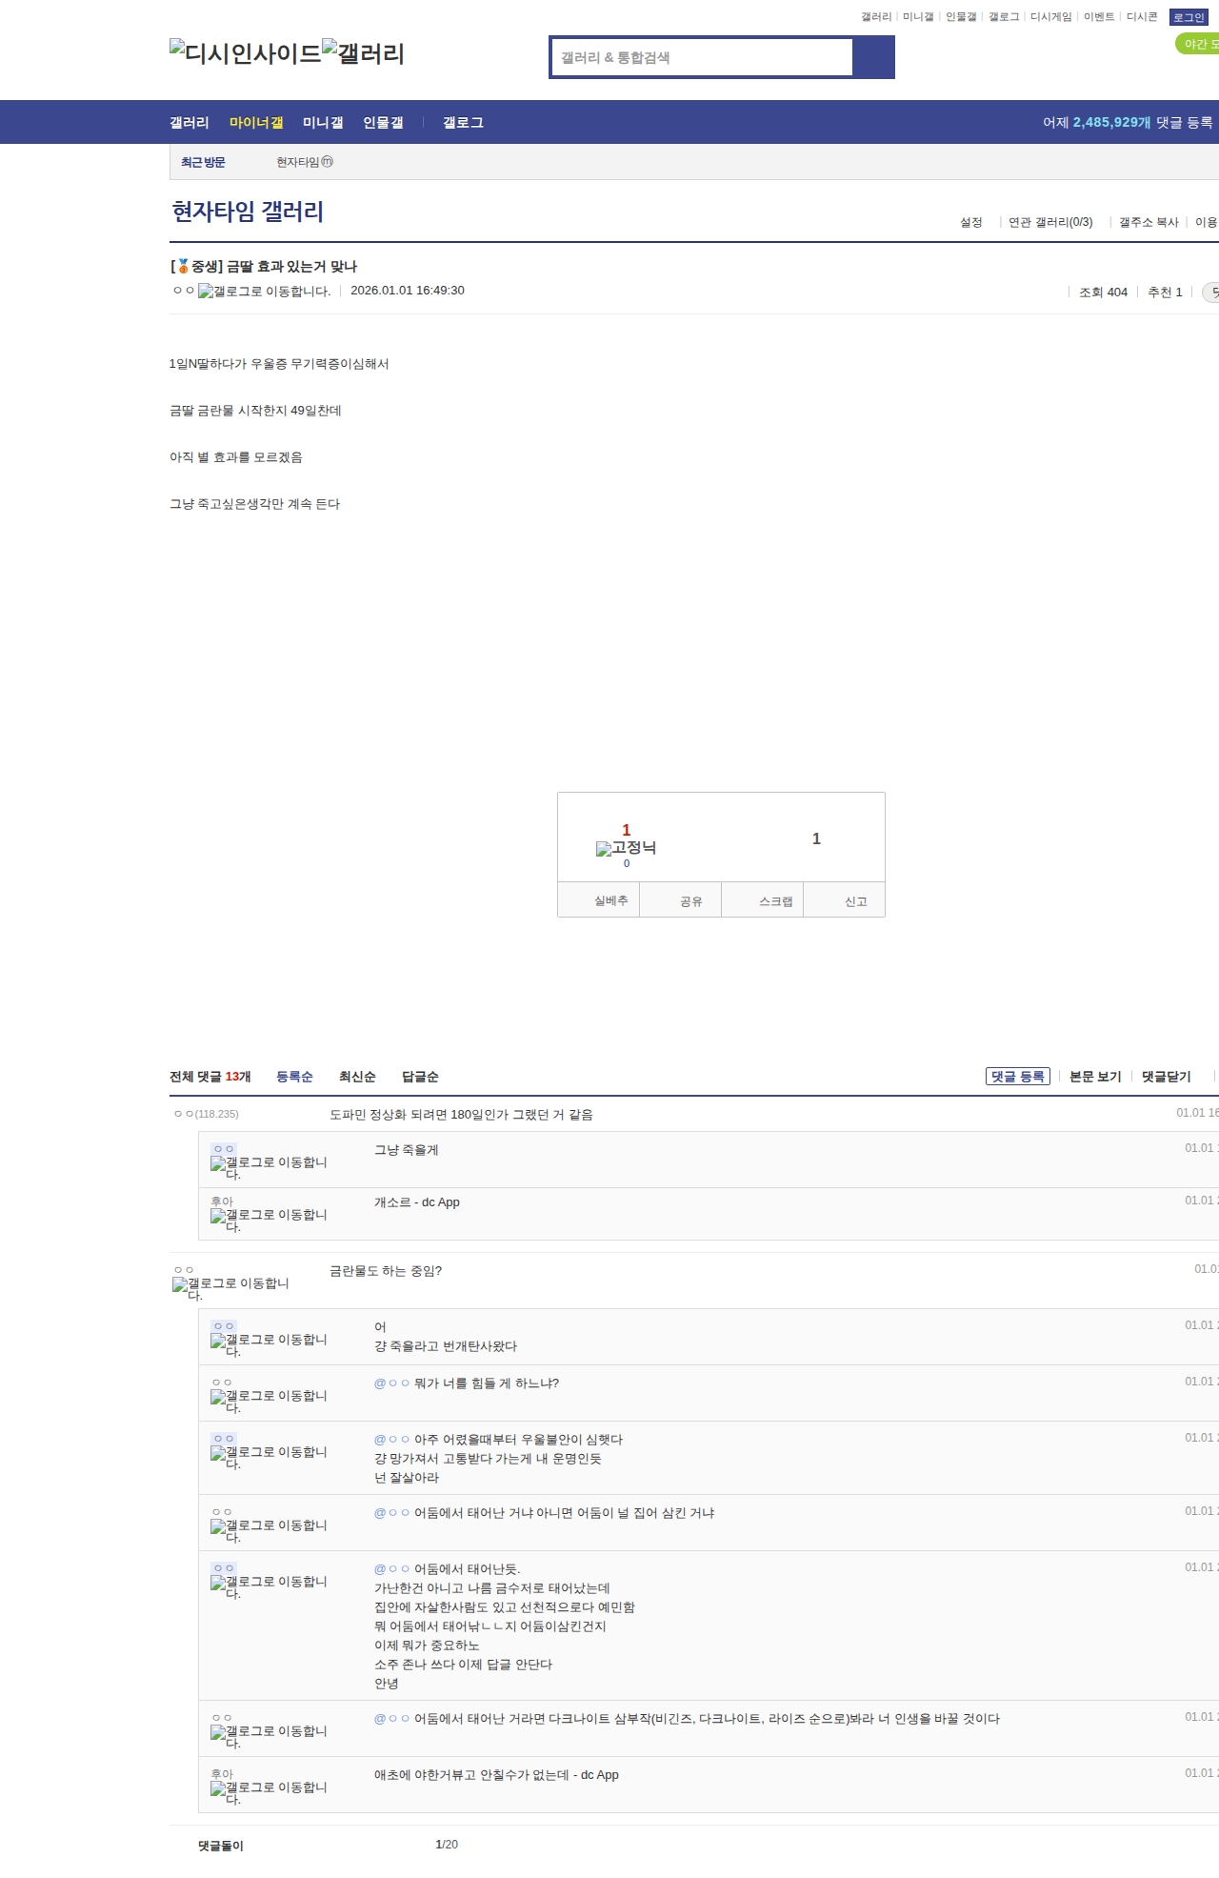This screenshot has width=1219, height=1878.
Task: Open 갤로그 icon on the '걍 죽을라고 번개탄사왔다' reply
Action: click(x=269, y=1344)
